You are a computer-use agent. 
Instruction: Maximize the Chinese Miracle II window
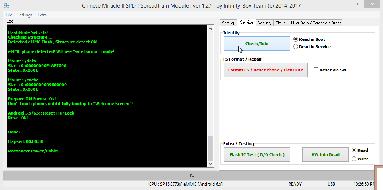[x=359, y=4]
